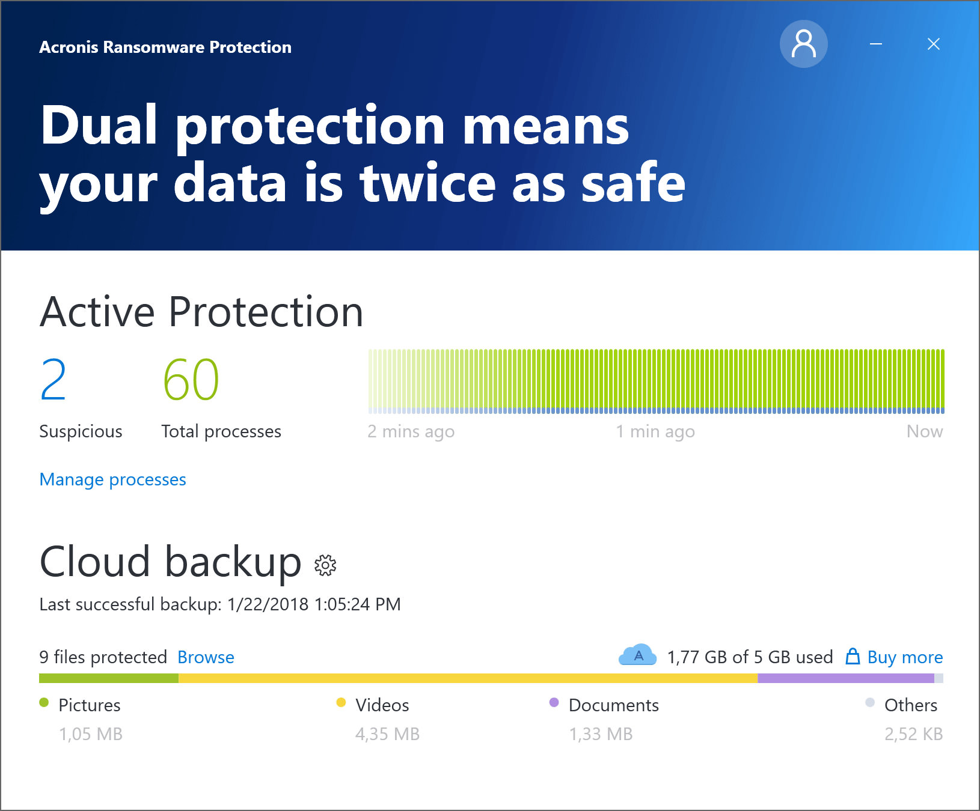Viewport: 980px width, 811px height.
Task: Toggle the Documents category visibility
Action: pos(613,705)
